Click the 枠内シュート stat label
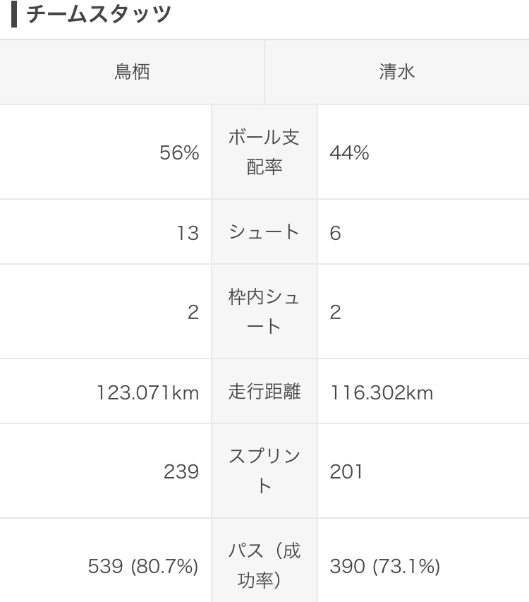The height and width of the screenshot is (602, 529). pos(264,311)
